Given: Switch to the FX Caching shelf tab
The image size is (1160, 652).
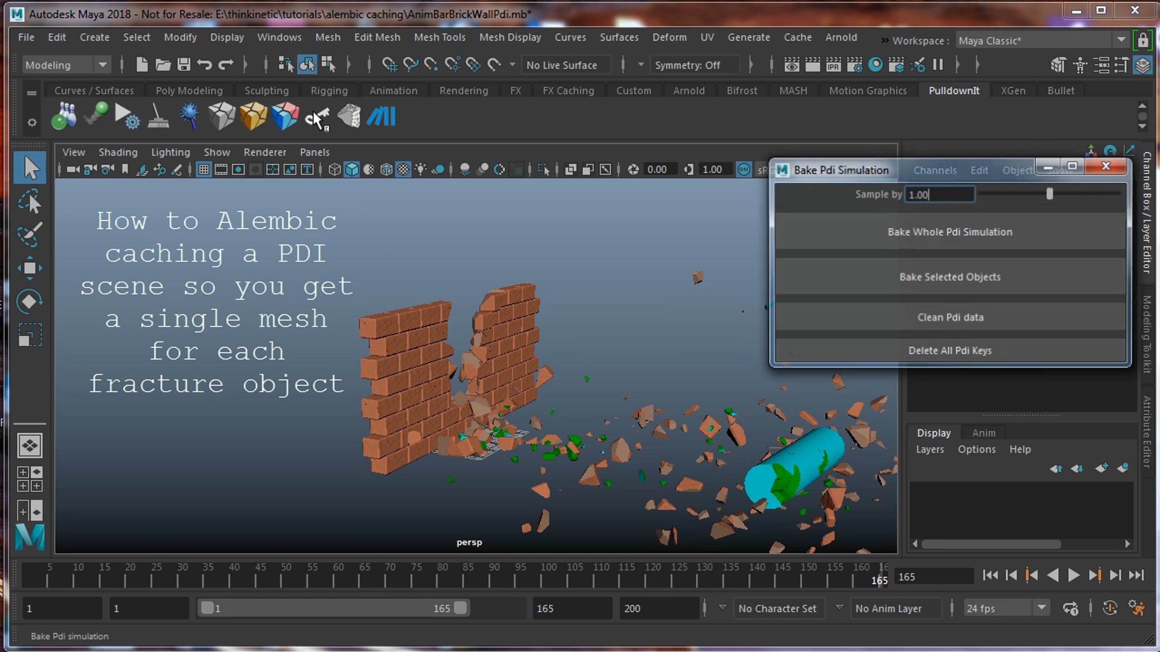Looking at the screenshot, I should point(568,90).
